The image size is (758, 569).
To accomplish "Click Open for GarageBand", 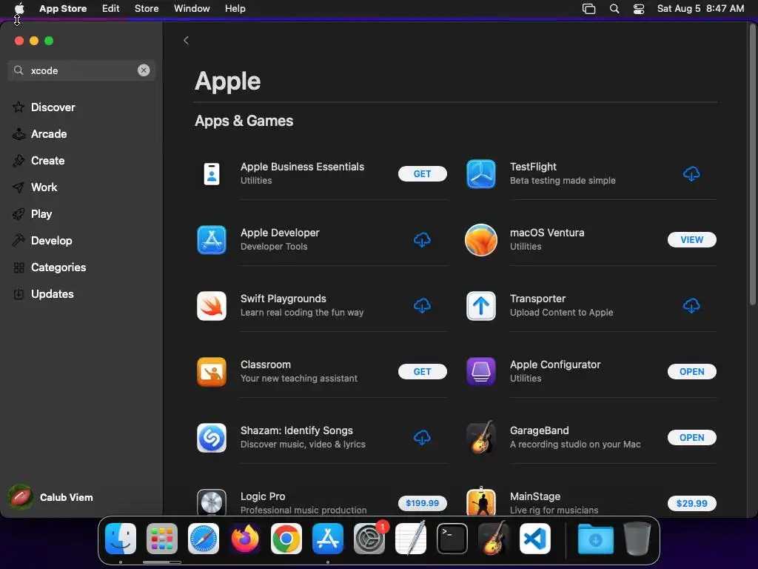I will 692,437.
